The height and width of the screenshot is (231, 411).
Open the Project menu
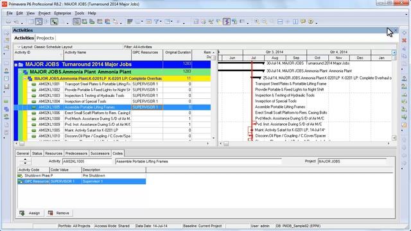tap(44, 13)
